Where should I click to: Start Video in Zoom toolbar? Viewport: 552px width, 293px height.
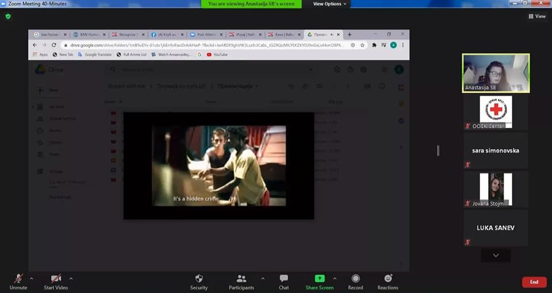[56, 282]
